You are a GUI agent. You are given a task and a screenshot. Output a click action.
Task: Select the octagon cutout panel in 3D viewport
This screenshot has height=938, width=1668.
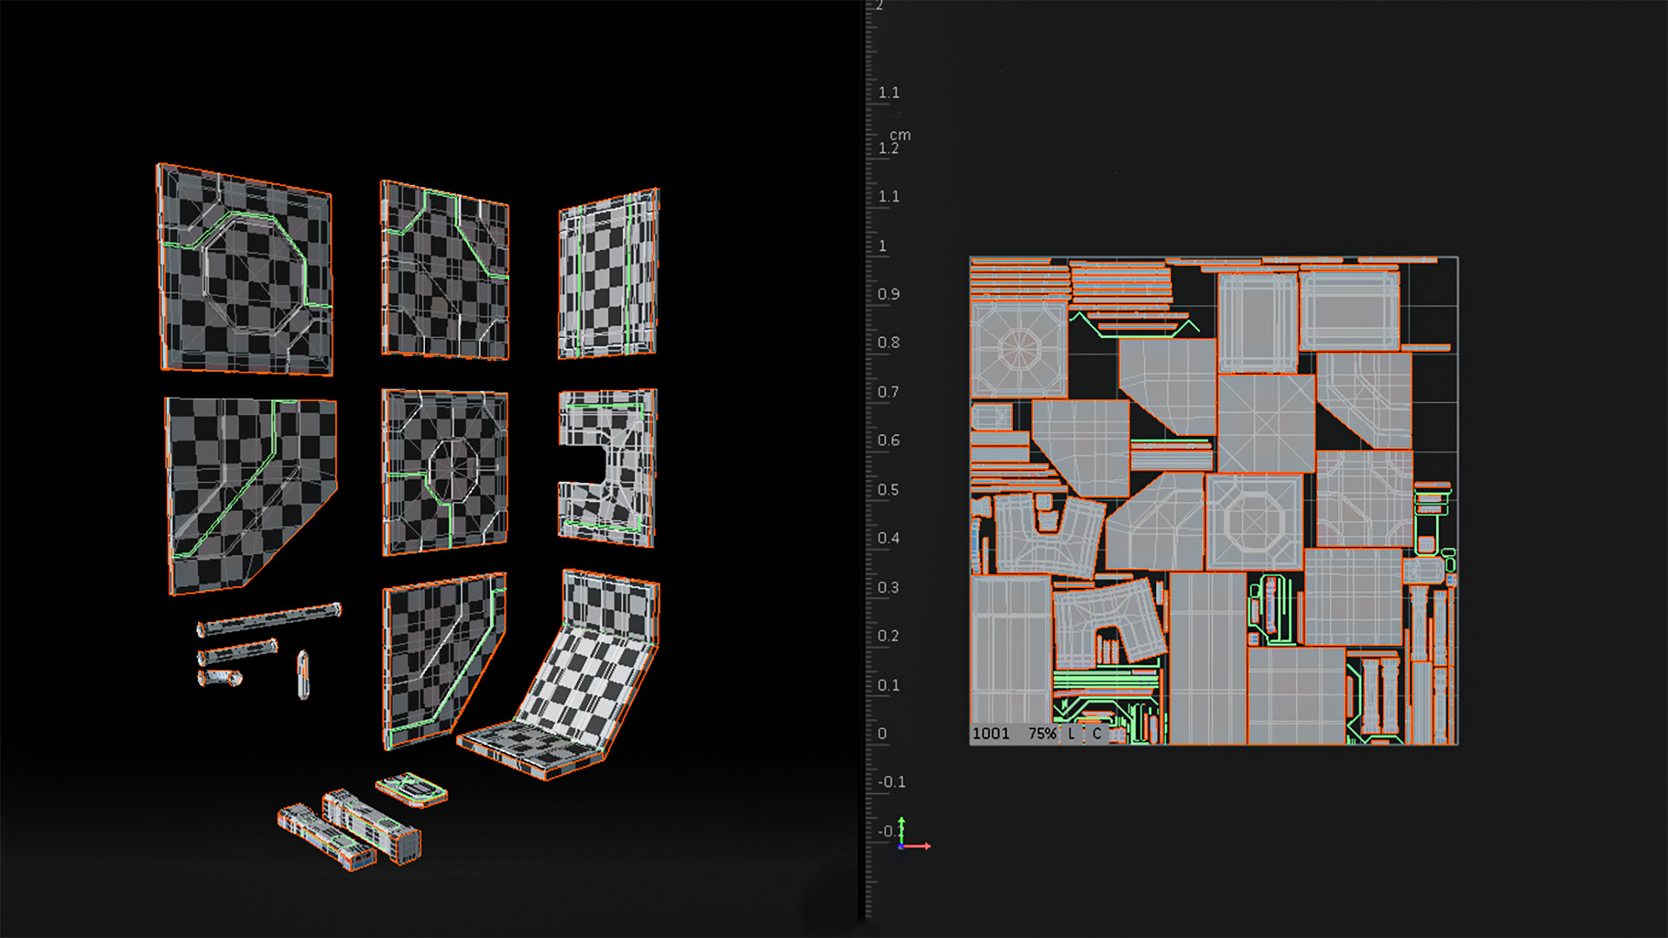tap(245, 269)
